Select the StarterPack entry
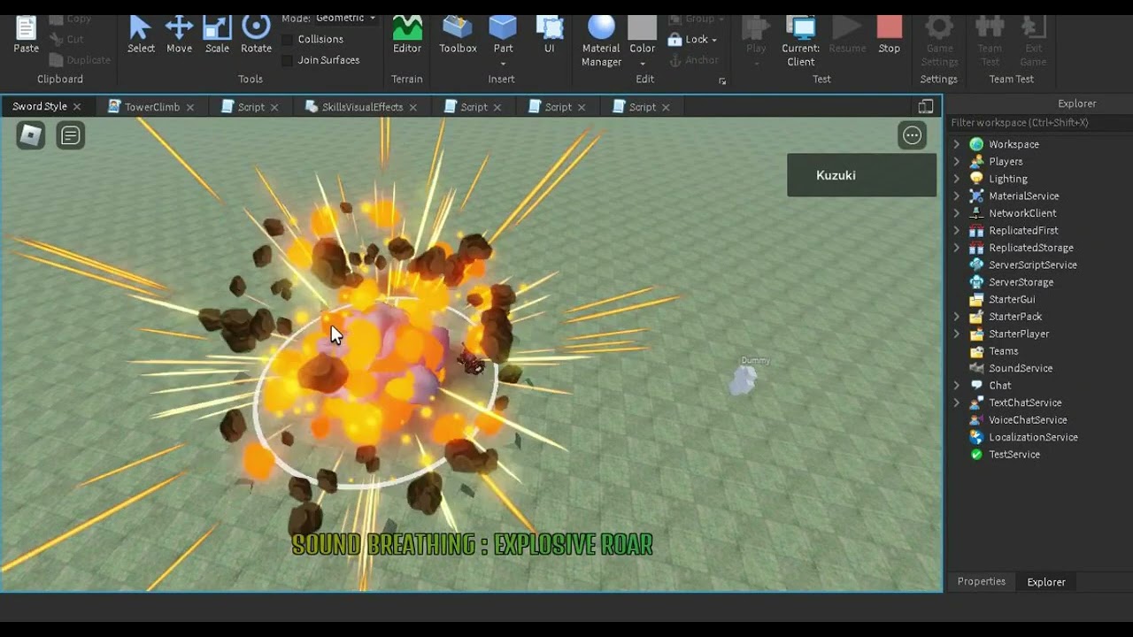The image size is (1133, 637). [1015, 317]
